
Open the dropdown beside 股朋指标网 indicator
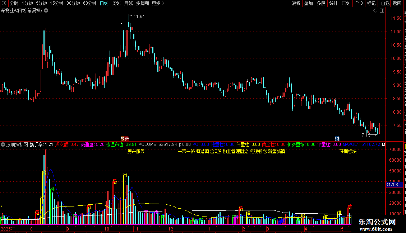coord(3,144)
